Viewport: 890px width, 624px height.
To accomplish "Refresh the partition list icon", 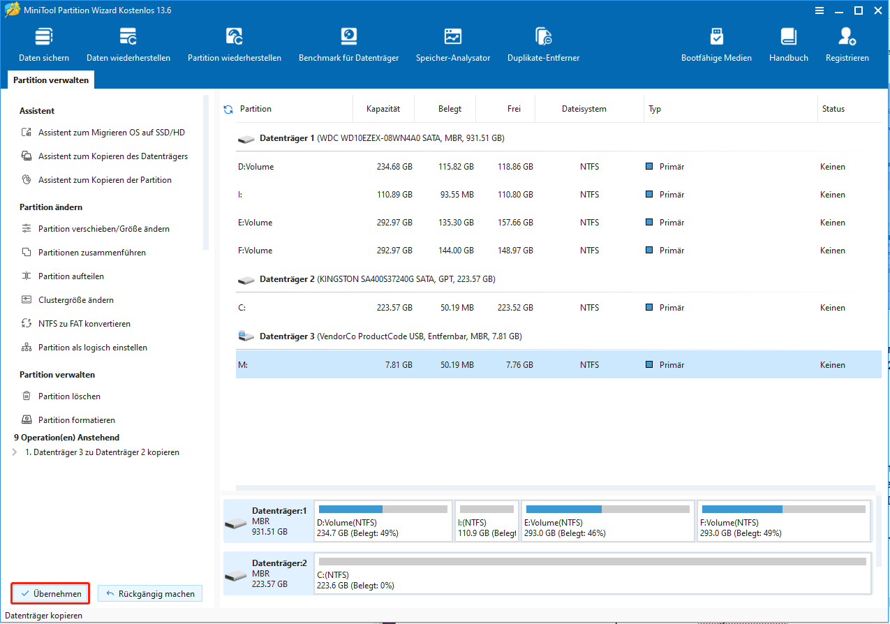I will pyautogui.click(x=228, y=109).
